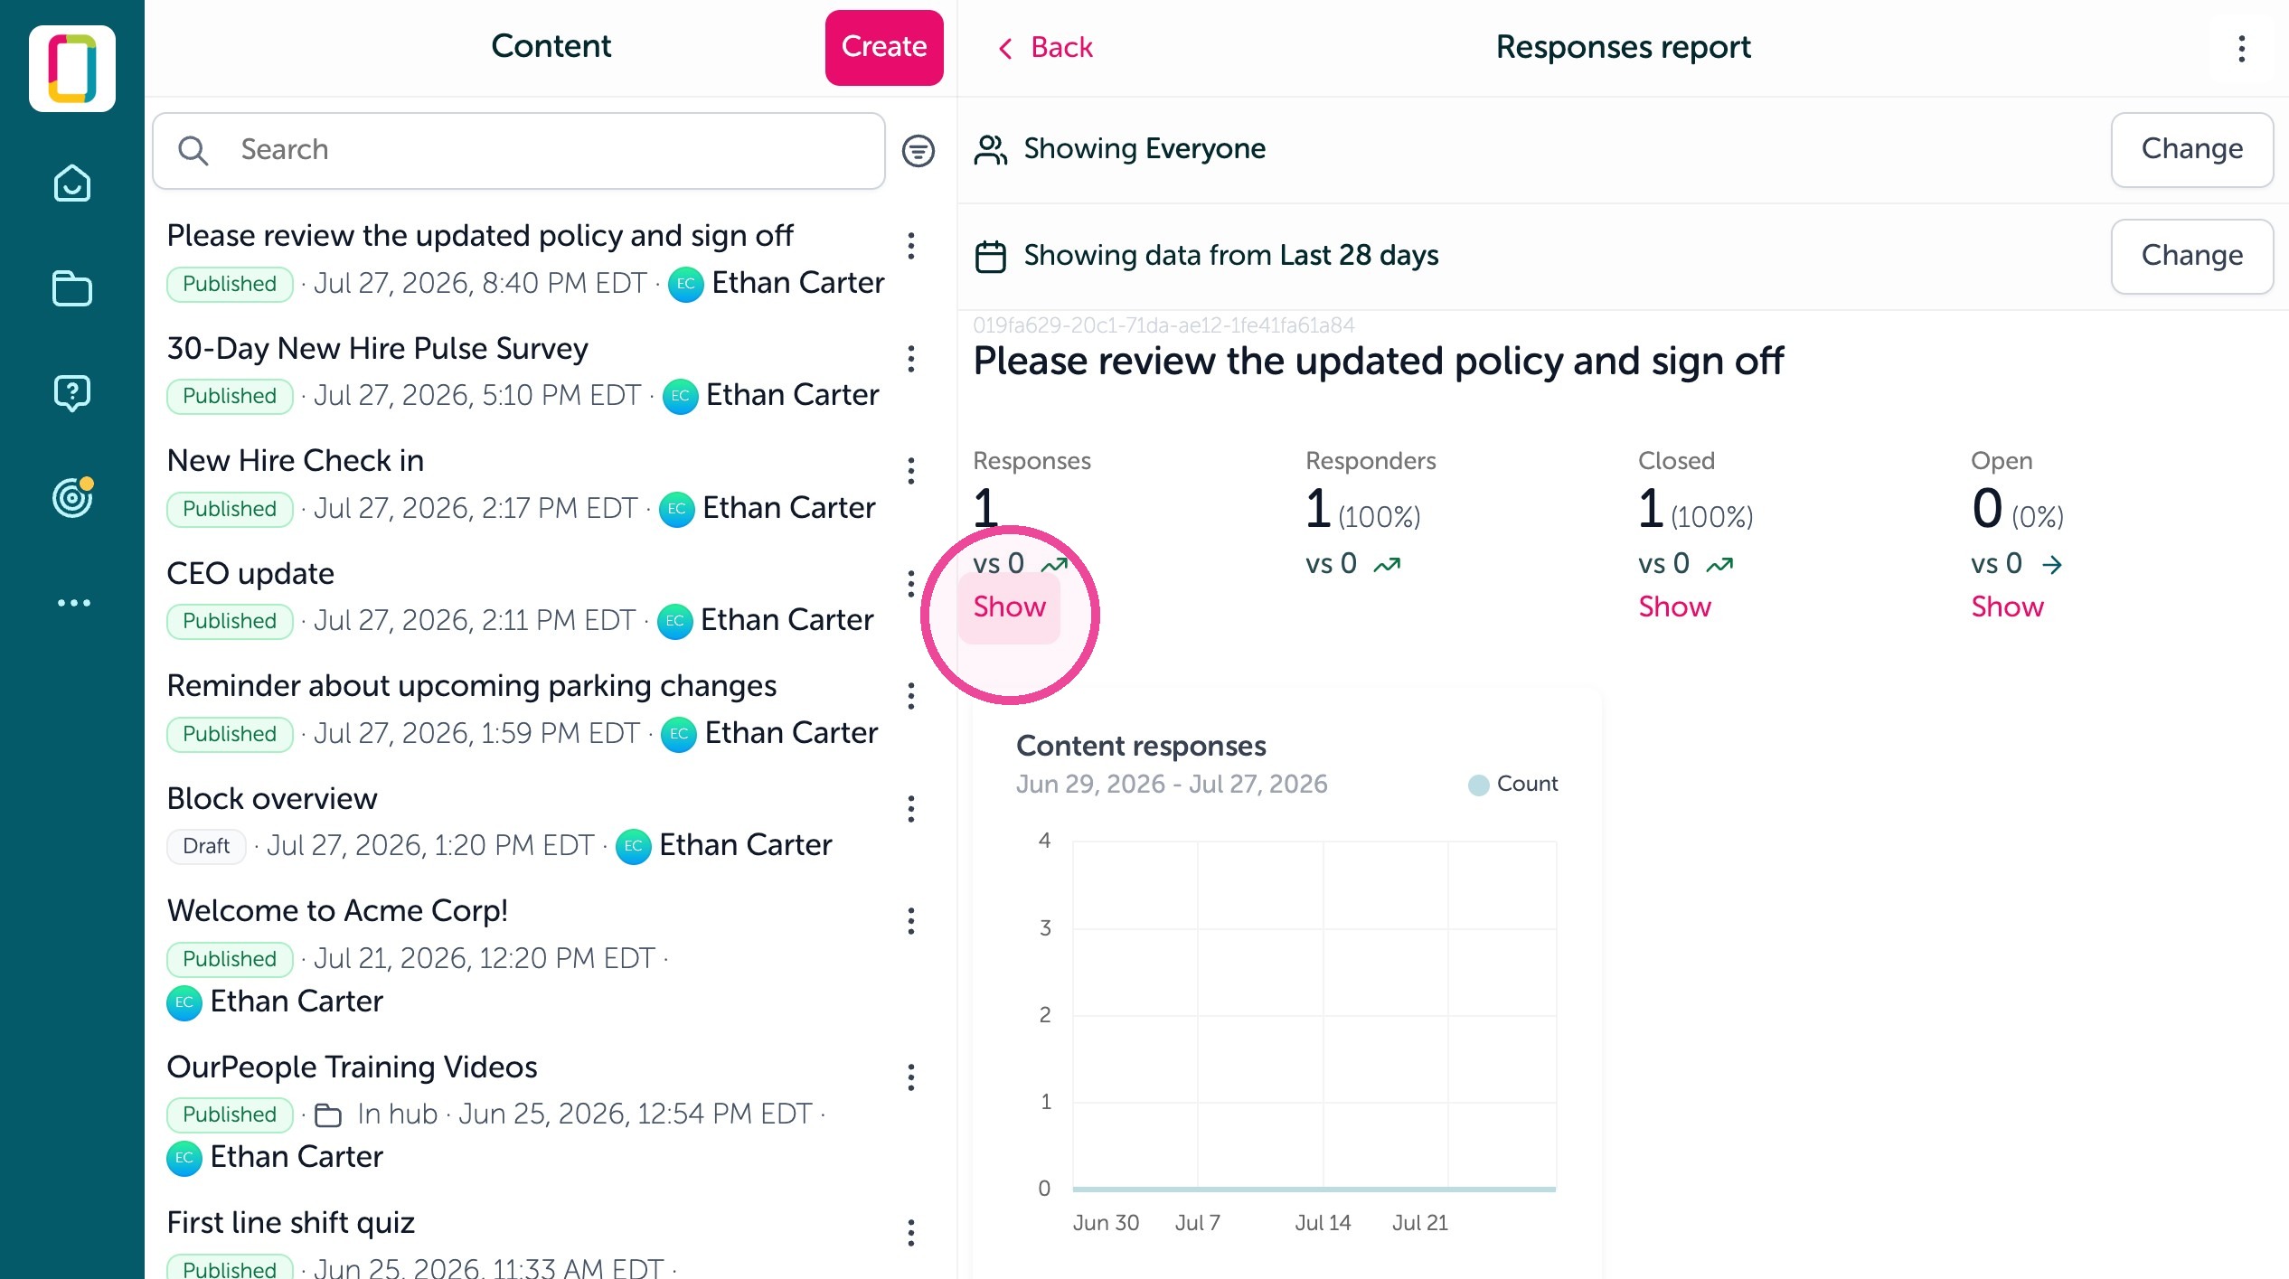
Task: Click the OurPeople logo icon
Action: (72, 69)
